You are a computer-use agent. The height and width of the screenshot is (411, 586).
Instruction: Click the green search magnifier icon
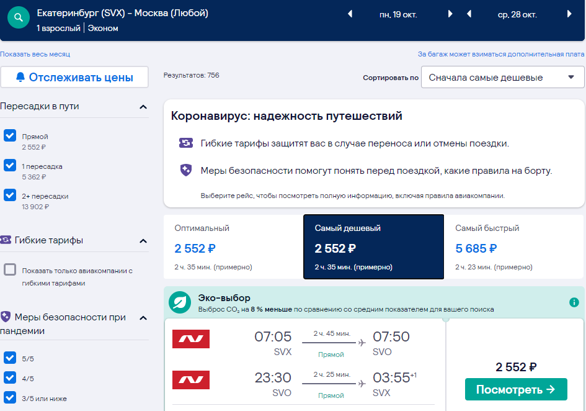[19, 17]
